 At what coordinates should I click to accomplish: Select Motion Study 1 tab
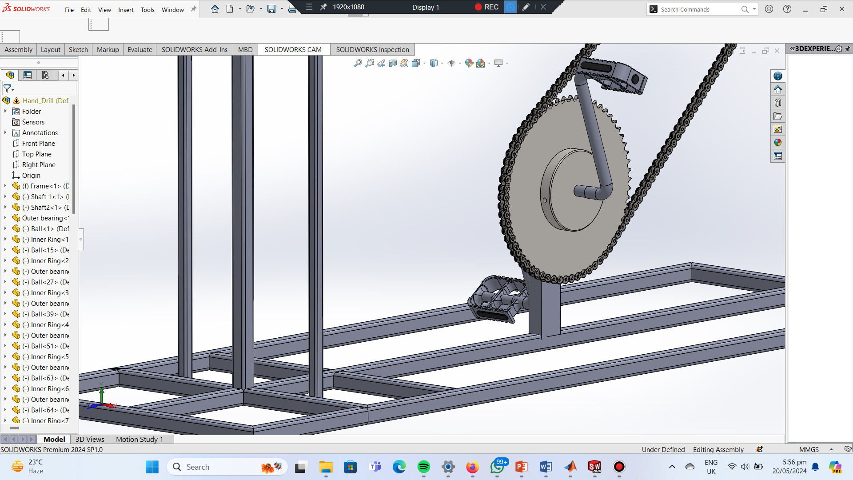pos(140,439)
